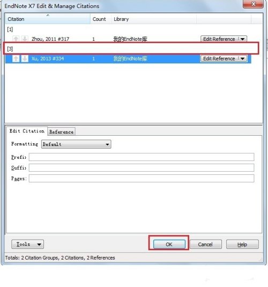This screenshot has height=287, width=268.
Task: Open Help for citation management
Action: click(242, 245)
